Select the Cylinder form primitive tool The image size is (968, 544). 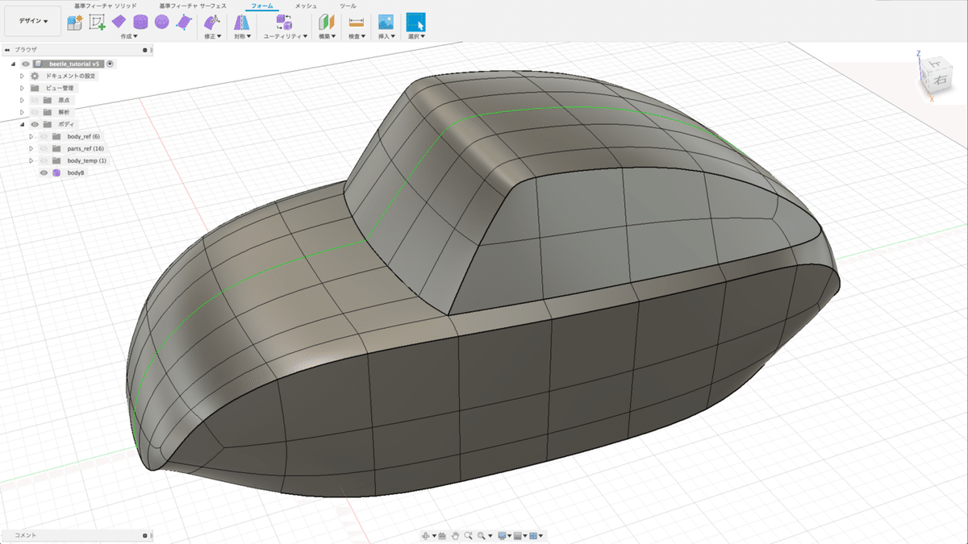pyautogui.click(x=140, y=22)
